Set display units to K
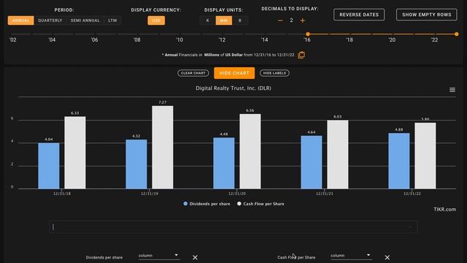 click(x=207, y=20)
